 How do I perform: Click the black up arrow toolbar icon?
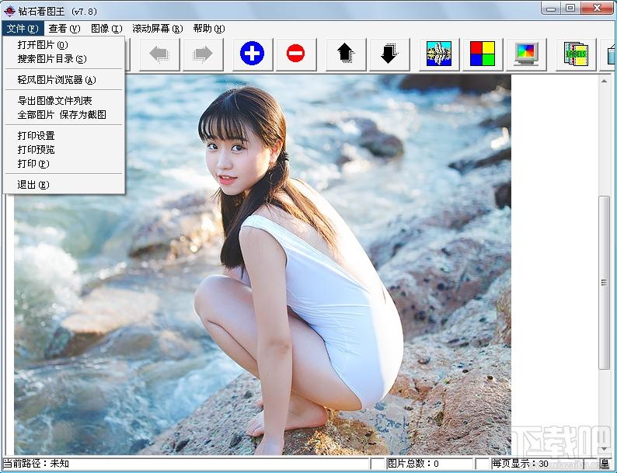click(346, 54)
